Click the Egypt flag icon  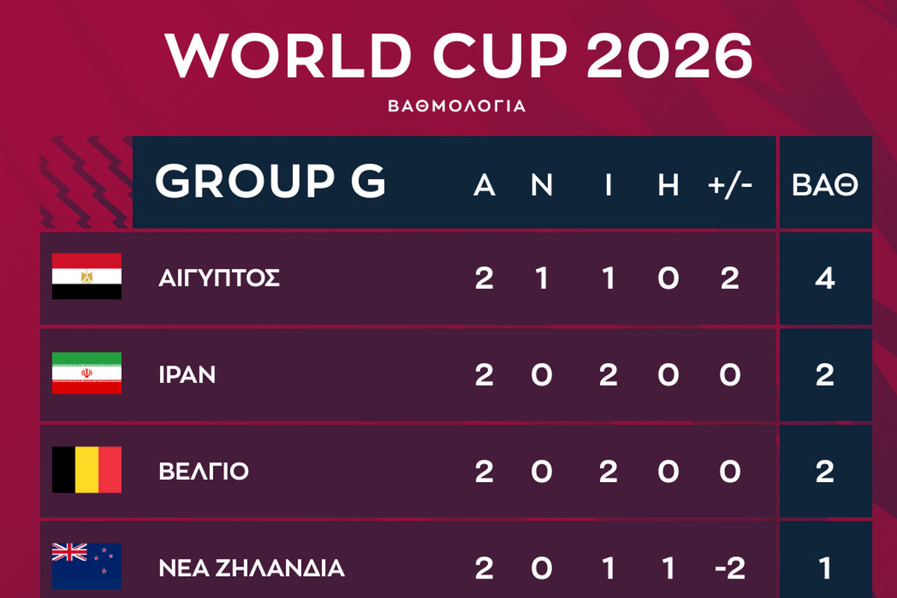click(x=87, y=277)
